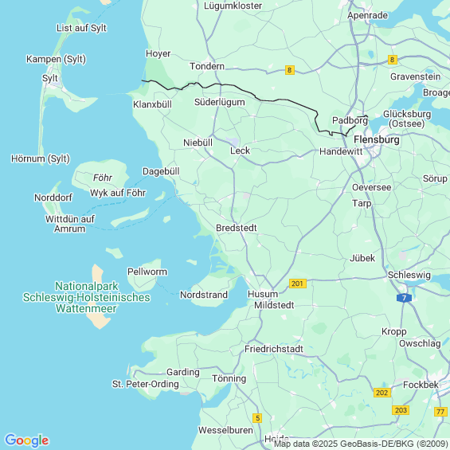Select the Husum town label

pos(263,294)
